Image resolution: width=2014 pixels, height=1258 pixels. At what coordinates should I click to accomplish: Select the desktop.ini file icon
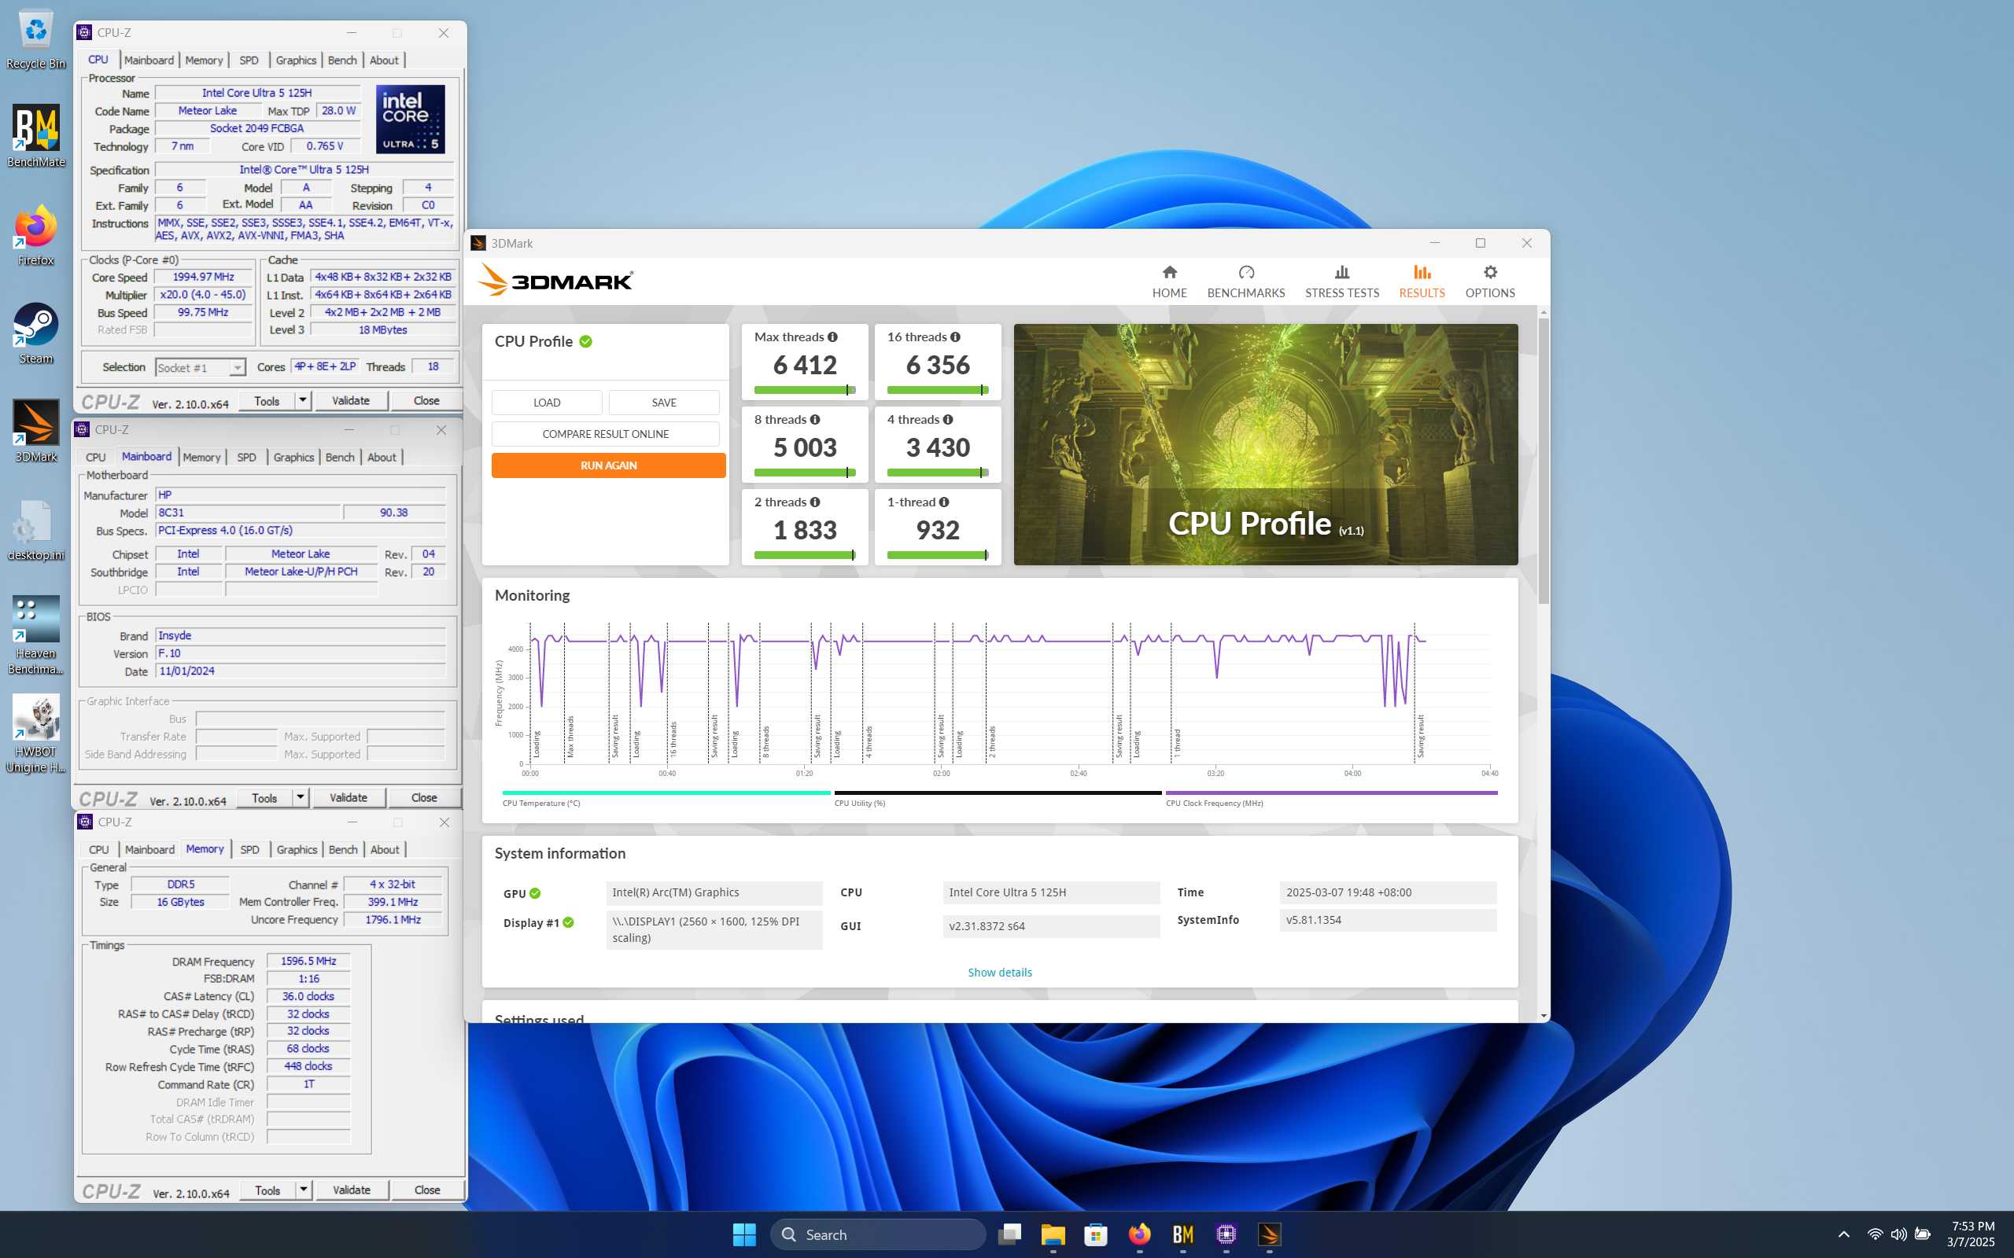point(35,530)
